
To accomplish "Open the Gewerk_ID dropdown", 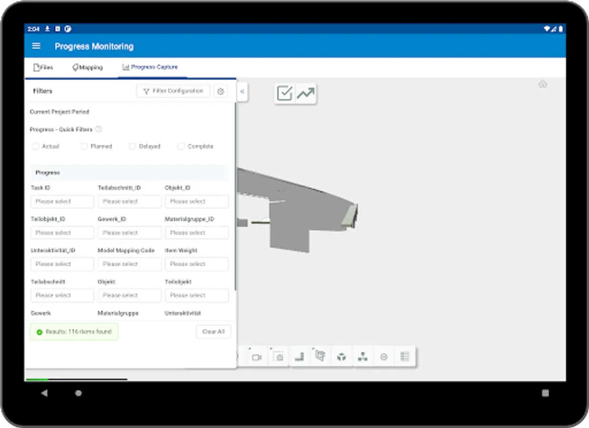I will click(x=129, y=233).
